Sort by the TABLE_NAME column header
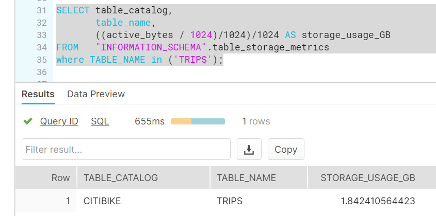Screen dimensions: 436x216 click(x=259, y=178)
